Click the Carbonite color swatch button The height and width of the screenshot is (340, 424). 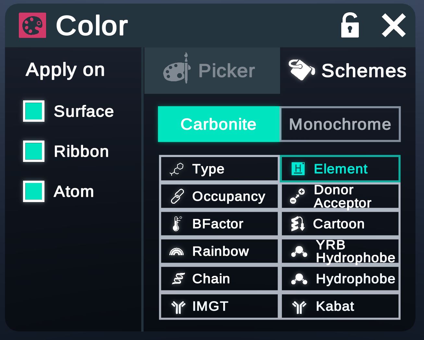pos(218,124)
